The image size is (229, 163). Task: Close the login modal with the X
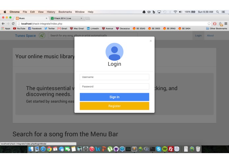pyautogui.click(x=151, y=41)
